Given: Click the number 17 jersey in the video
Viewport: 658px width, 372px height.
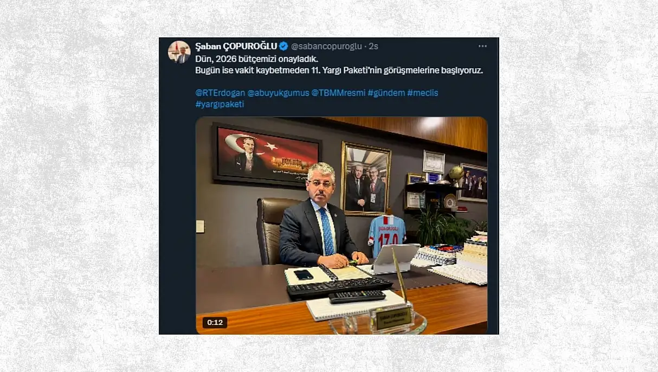Looking at the screenshot, I should pos(386,235).
